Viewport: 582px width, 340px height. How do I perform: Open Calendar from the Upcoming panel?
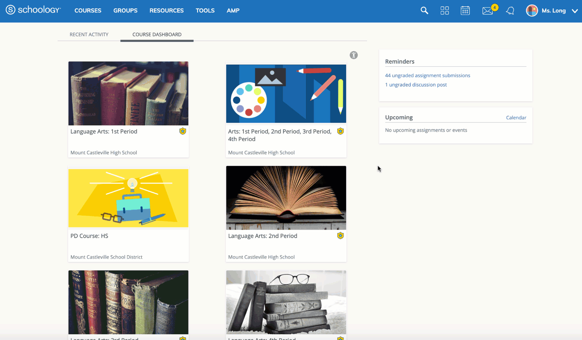click(x=516, y=118)
